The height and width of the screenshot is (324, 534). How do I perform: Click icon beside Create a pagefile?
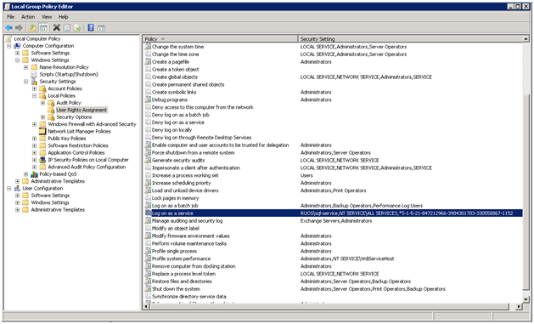(x=148, y=62)
